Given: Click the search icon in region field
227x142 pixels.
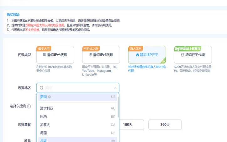Looking at the screenshot, I should click(x=42, y=88).
